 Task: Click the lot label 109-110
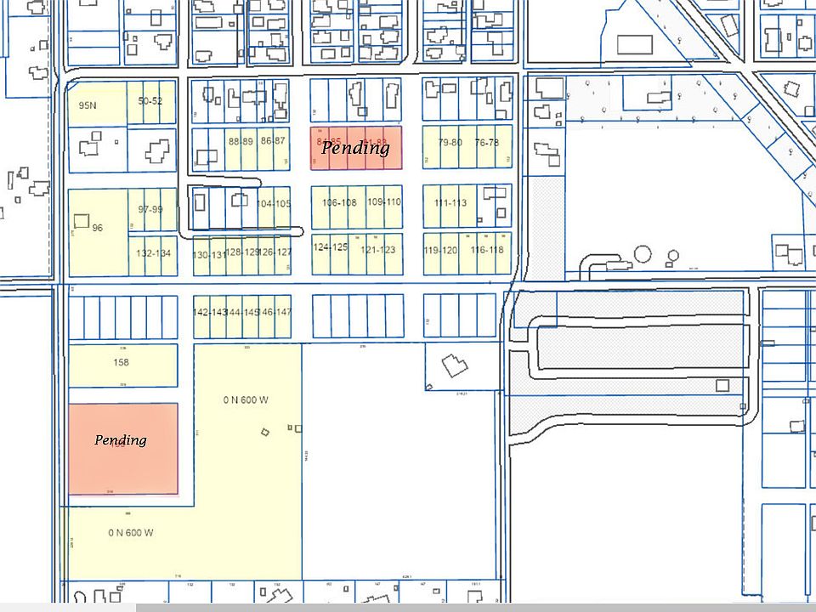coord(384,202)
